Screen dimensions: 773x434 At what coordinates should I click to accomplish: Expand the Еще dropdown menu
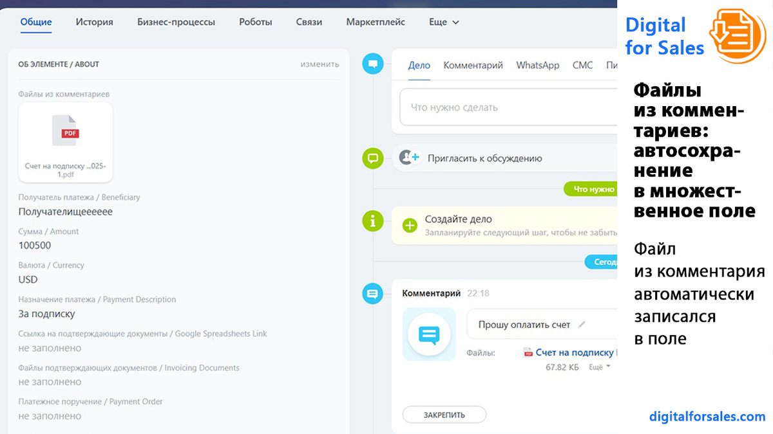tap(444, 22)
